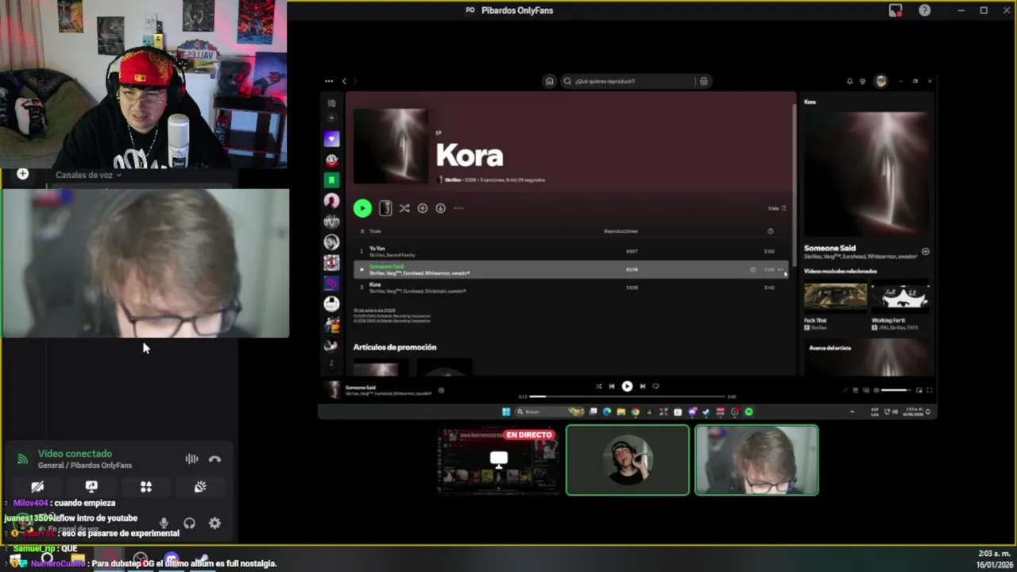This screenshot has height=572, width=1017.
Task: Open the Spotify profile avatar menu
Action: (880, 81)
